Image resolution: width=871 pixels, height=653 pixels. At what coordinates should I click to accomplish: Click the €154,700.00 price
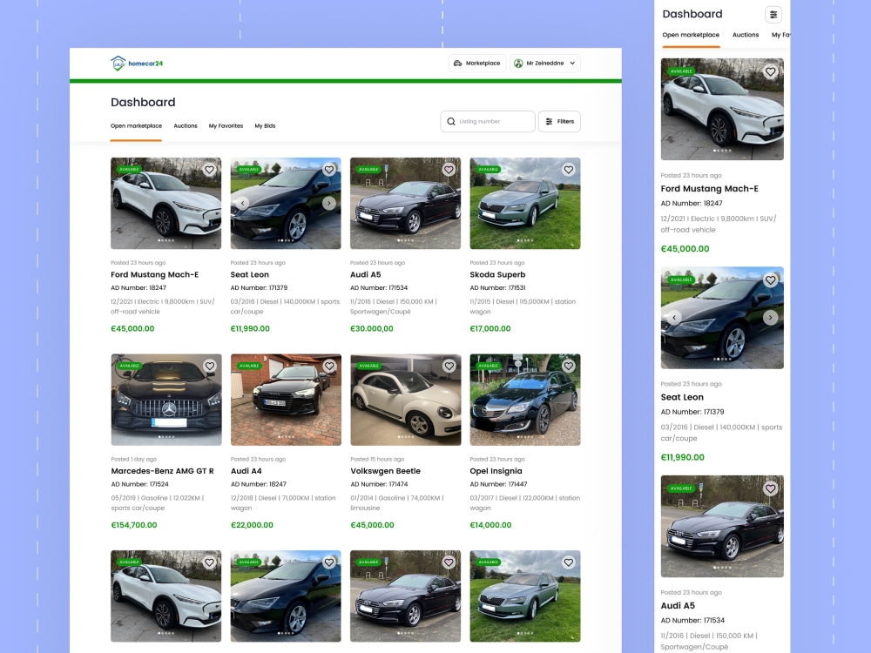tap(134, 525)
